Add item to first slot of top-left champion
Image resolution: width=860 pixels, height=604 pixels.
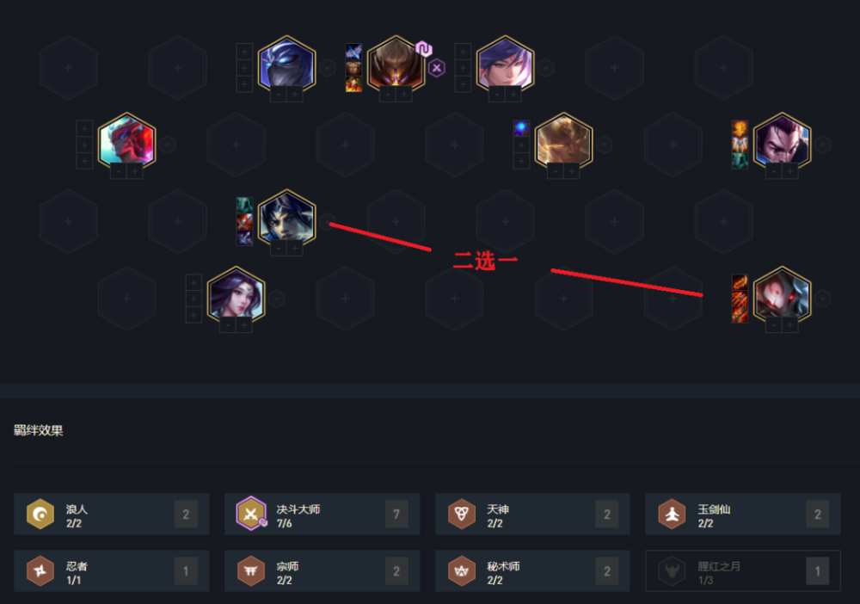coord(244,52)
